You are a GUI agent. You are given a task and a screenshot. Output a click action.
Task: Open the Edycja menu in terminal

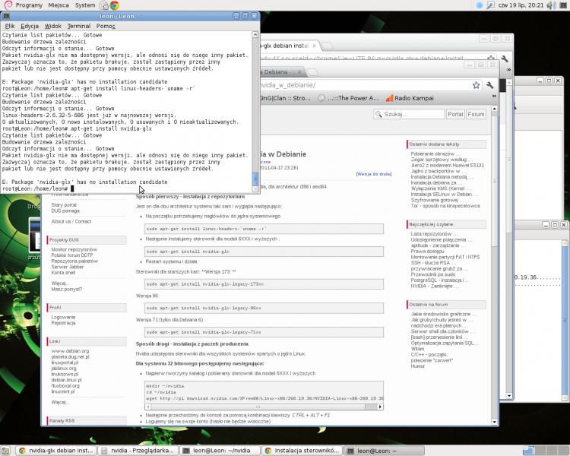[x=30, y=26]
